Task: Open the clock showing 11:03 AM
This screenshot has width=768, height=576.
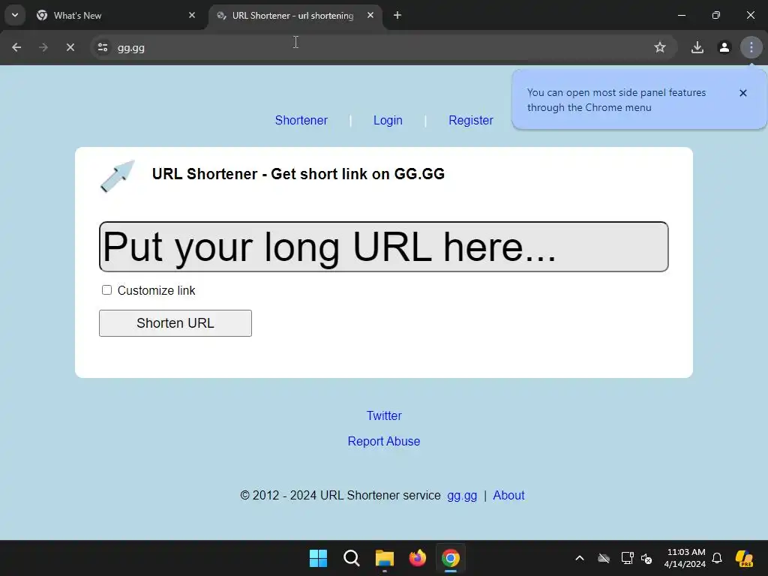Action: pyautogui.click(x=685, y=558)
